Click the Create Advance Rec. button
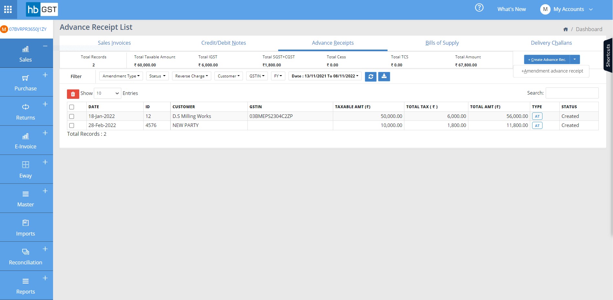Viewport: 613px width, 300px height. pos(547,60)
